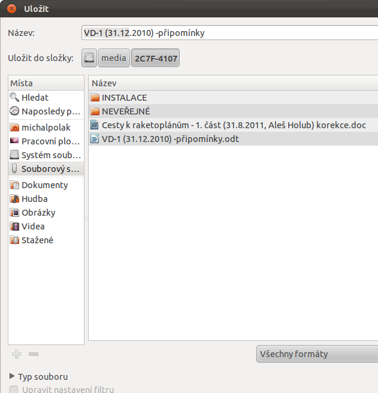
Task: Close the Uložit dialog
Action: point(11,9)
